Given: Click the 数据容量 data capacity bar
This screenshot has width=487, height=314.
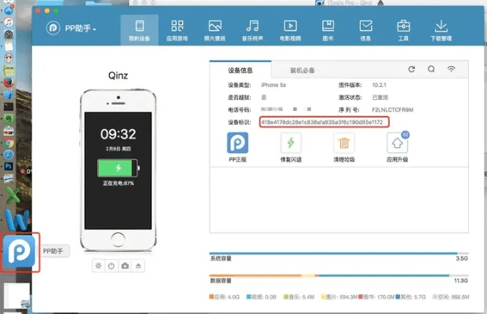Looking at the screenshot, I should 339,276.
